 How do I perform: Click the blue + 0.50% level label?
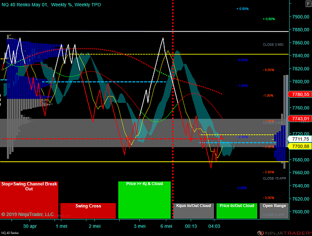[x=242, y=9]
